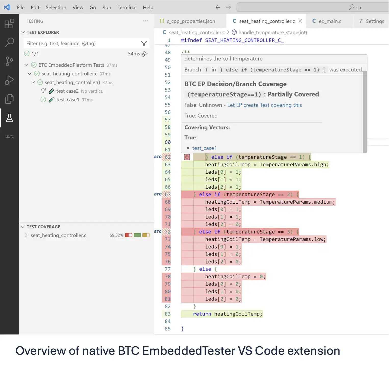Select test_case1 in the test tree

pyautogui.click(x=68, y=100)
